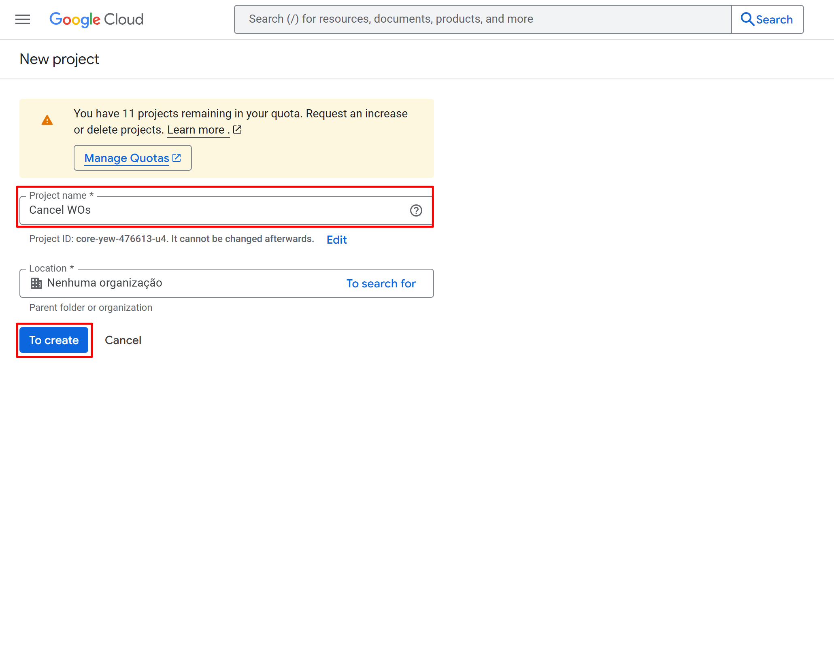The height and width of the screenshot is (667, 834).
Task: Focus the resources search bar
Action: click(x=482, y=19)
